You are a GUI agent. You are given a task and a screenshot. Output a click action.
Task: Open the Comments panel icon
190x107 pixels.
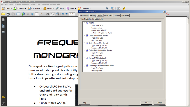3,97
